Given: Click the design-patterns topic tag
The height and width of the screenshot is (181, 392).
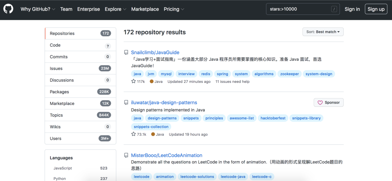Looking at the screenshot, I should [x=162, y=118].
